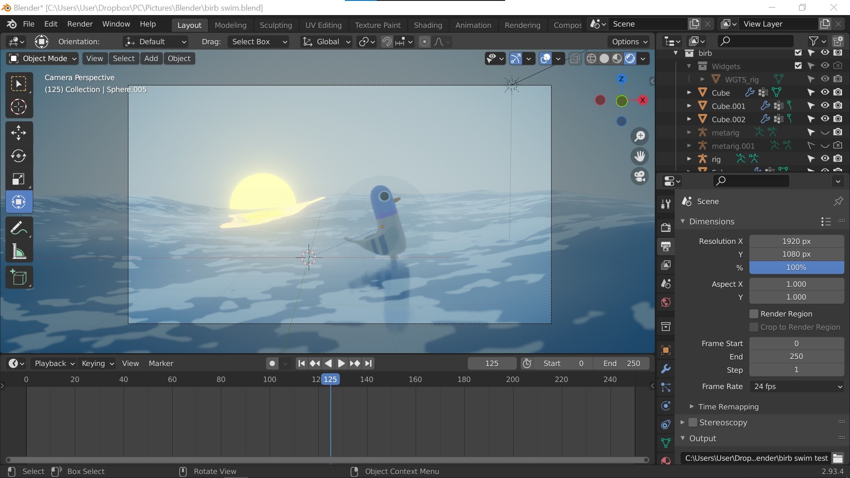Image resolution: width=850 pixels, height=478 pixels.
Task: Select the Measure tool
Action: pyautogui.click(x=19, y=251)
